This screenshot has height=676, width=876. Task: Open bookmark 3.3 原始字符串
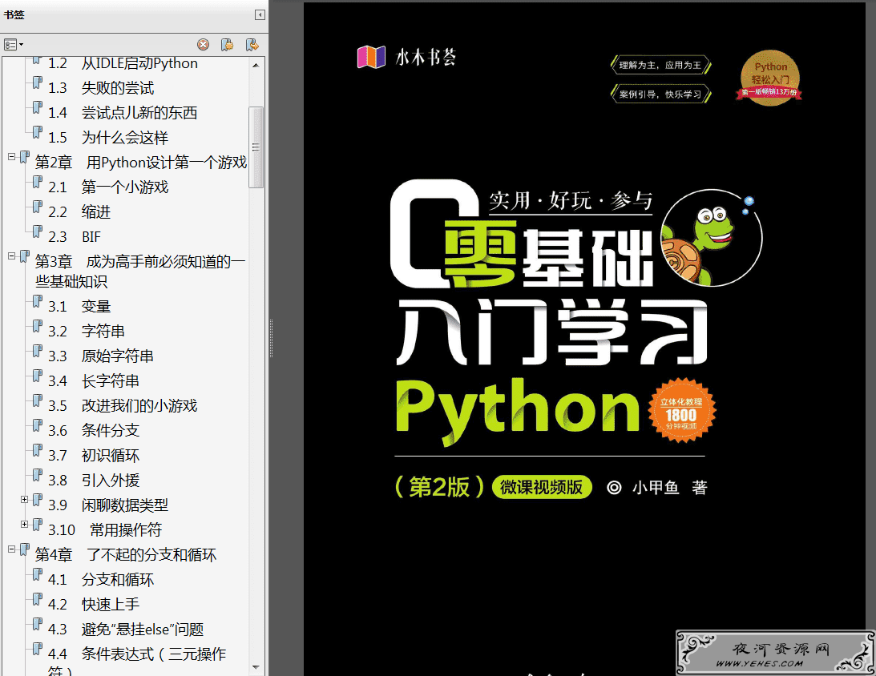pos(101,356)
